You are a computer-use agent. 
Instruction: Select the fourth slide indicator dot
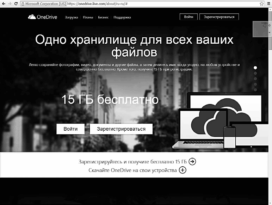[255, 84]
